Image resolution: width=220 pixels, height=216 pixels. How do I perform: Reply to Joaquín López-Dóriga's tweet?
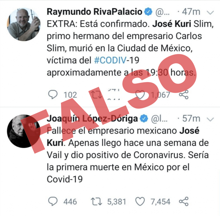click(x=53, y=201)
